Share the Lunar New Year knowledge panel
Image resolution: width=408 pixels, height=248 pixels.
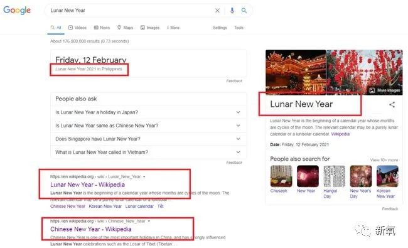392,105
